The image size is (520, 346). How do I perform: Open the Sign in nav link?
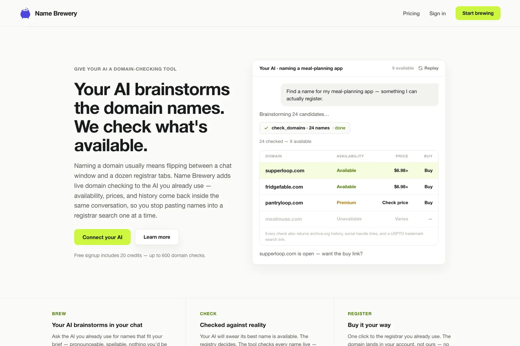437,13
